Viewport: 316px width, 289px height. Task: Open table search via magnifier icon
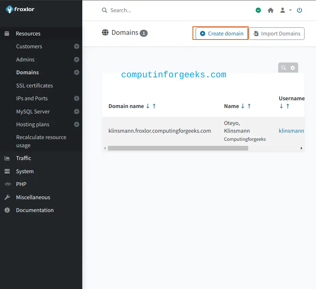pyautogui.click(x=284, y=68)
